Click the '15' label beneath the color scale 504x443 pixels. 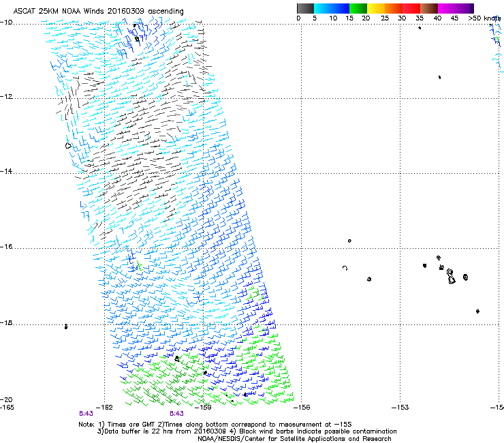tap(349, 18)
